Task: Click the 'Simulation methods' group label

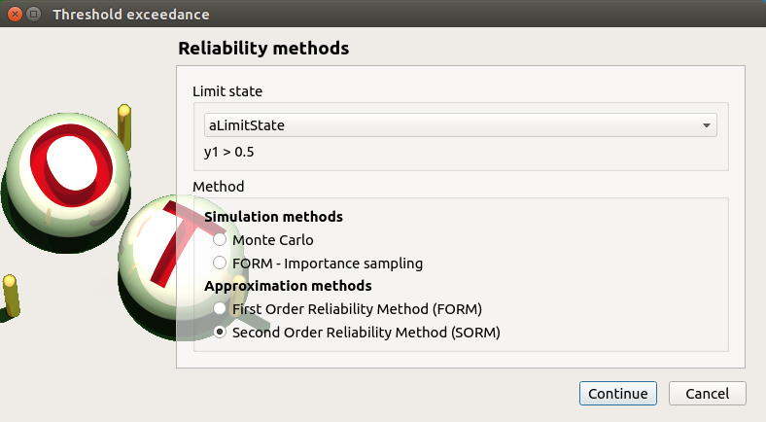Action: point(273,217)
